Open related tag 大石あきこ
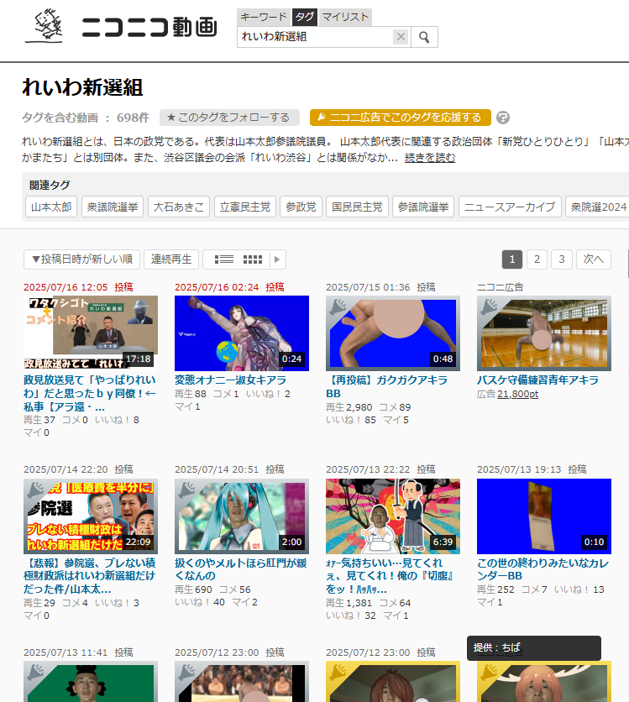The height and width of the screenshot is (702, 629). [x=179, y=207]
